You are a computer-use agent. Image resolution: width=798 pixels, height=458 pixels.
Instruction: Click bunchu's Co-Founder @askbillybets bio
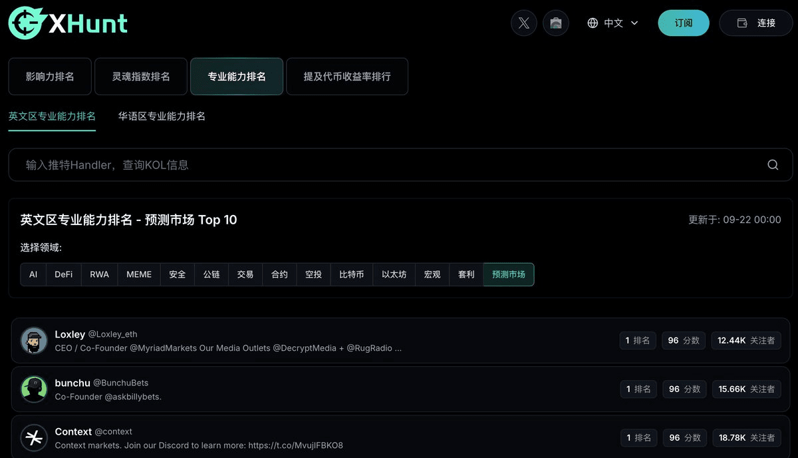[108, 397]
